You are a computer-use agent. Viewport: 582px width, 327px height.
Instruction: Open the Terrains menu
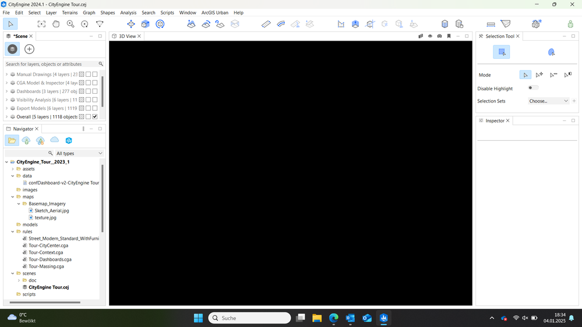(x=70, y=13)
